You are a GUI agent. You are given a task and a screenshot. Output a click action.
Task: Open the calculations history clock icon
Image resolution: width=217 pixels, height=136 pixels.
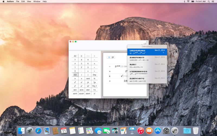(x=147, y=42)
